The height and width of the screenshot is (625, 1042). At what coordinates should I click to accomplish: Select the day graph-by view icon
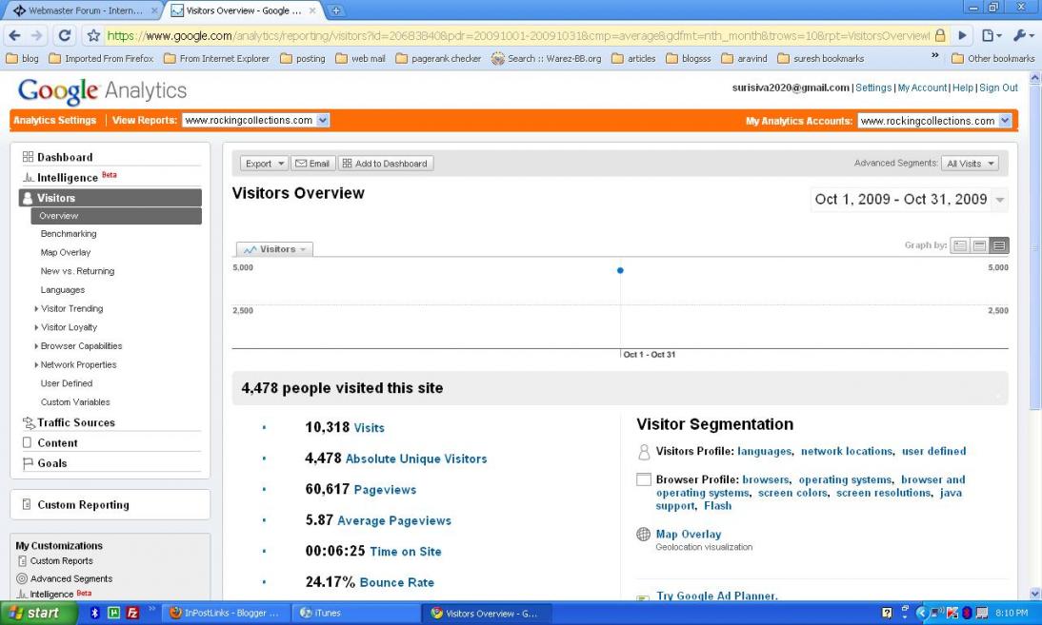coord(959,245)
